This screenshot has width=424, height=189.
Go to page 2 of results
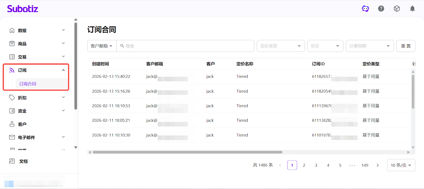(x=304, y=165)
